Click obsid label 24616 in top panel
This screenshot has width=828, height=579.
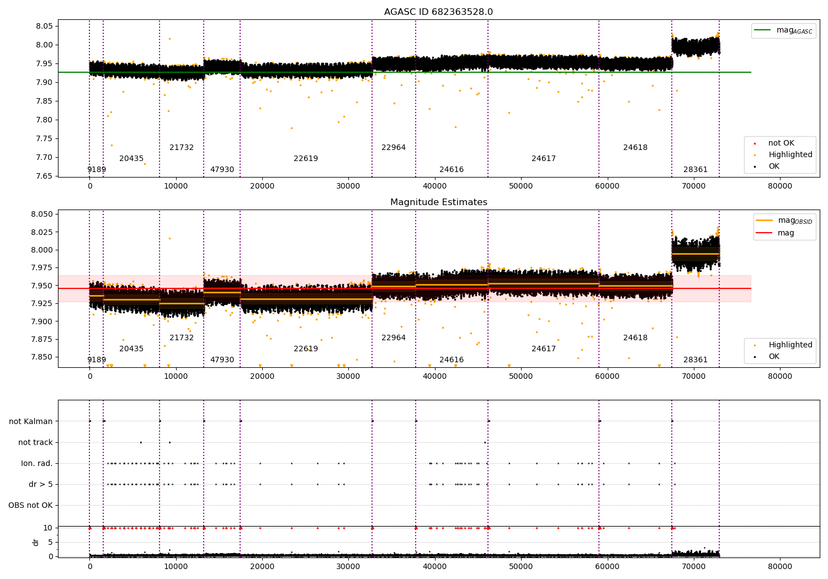pyautogui.click(x=452, y=170)
